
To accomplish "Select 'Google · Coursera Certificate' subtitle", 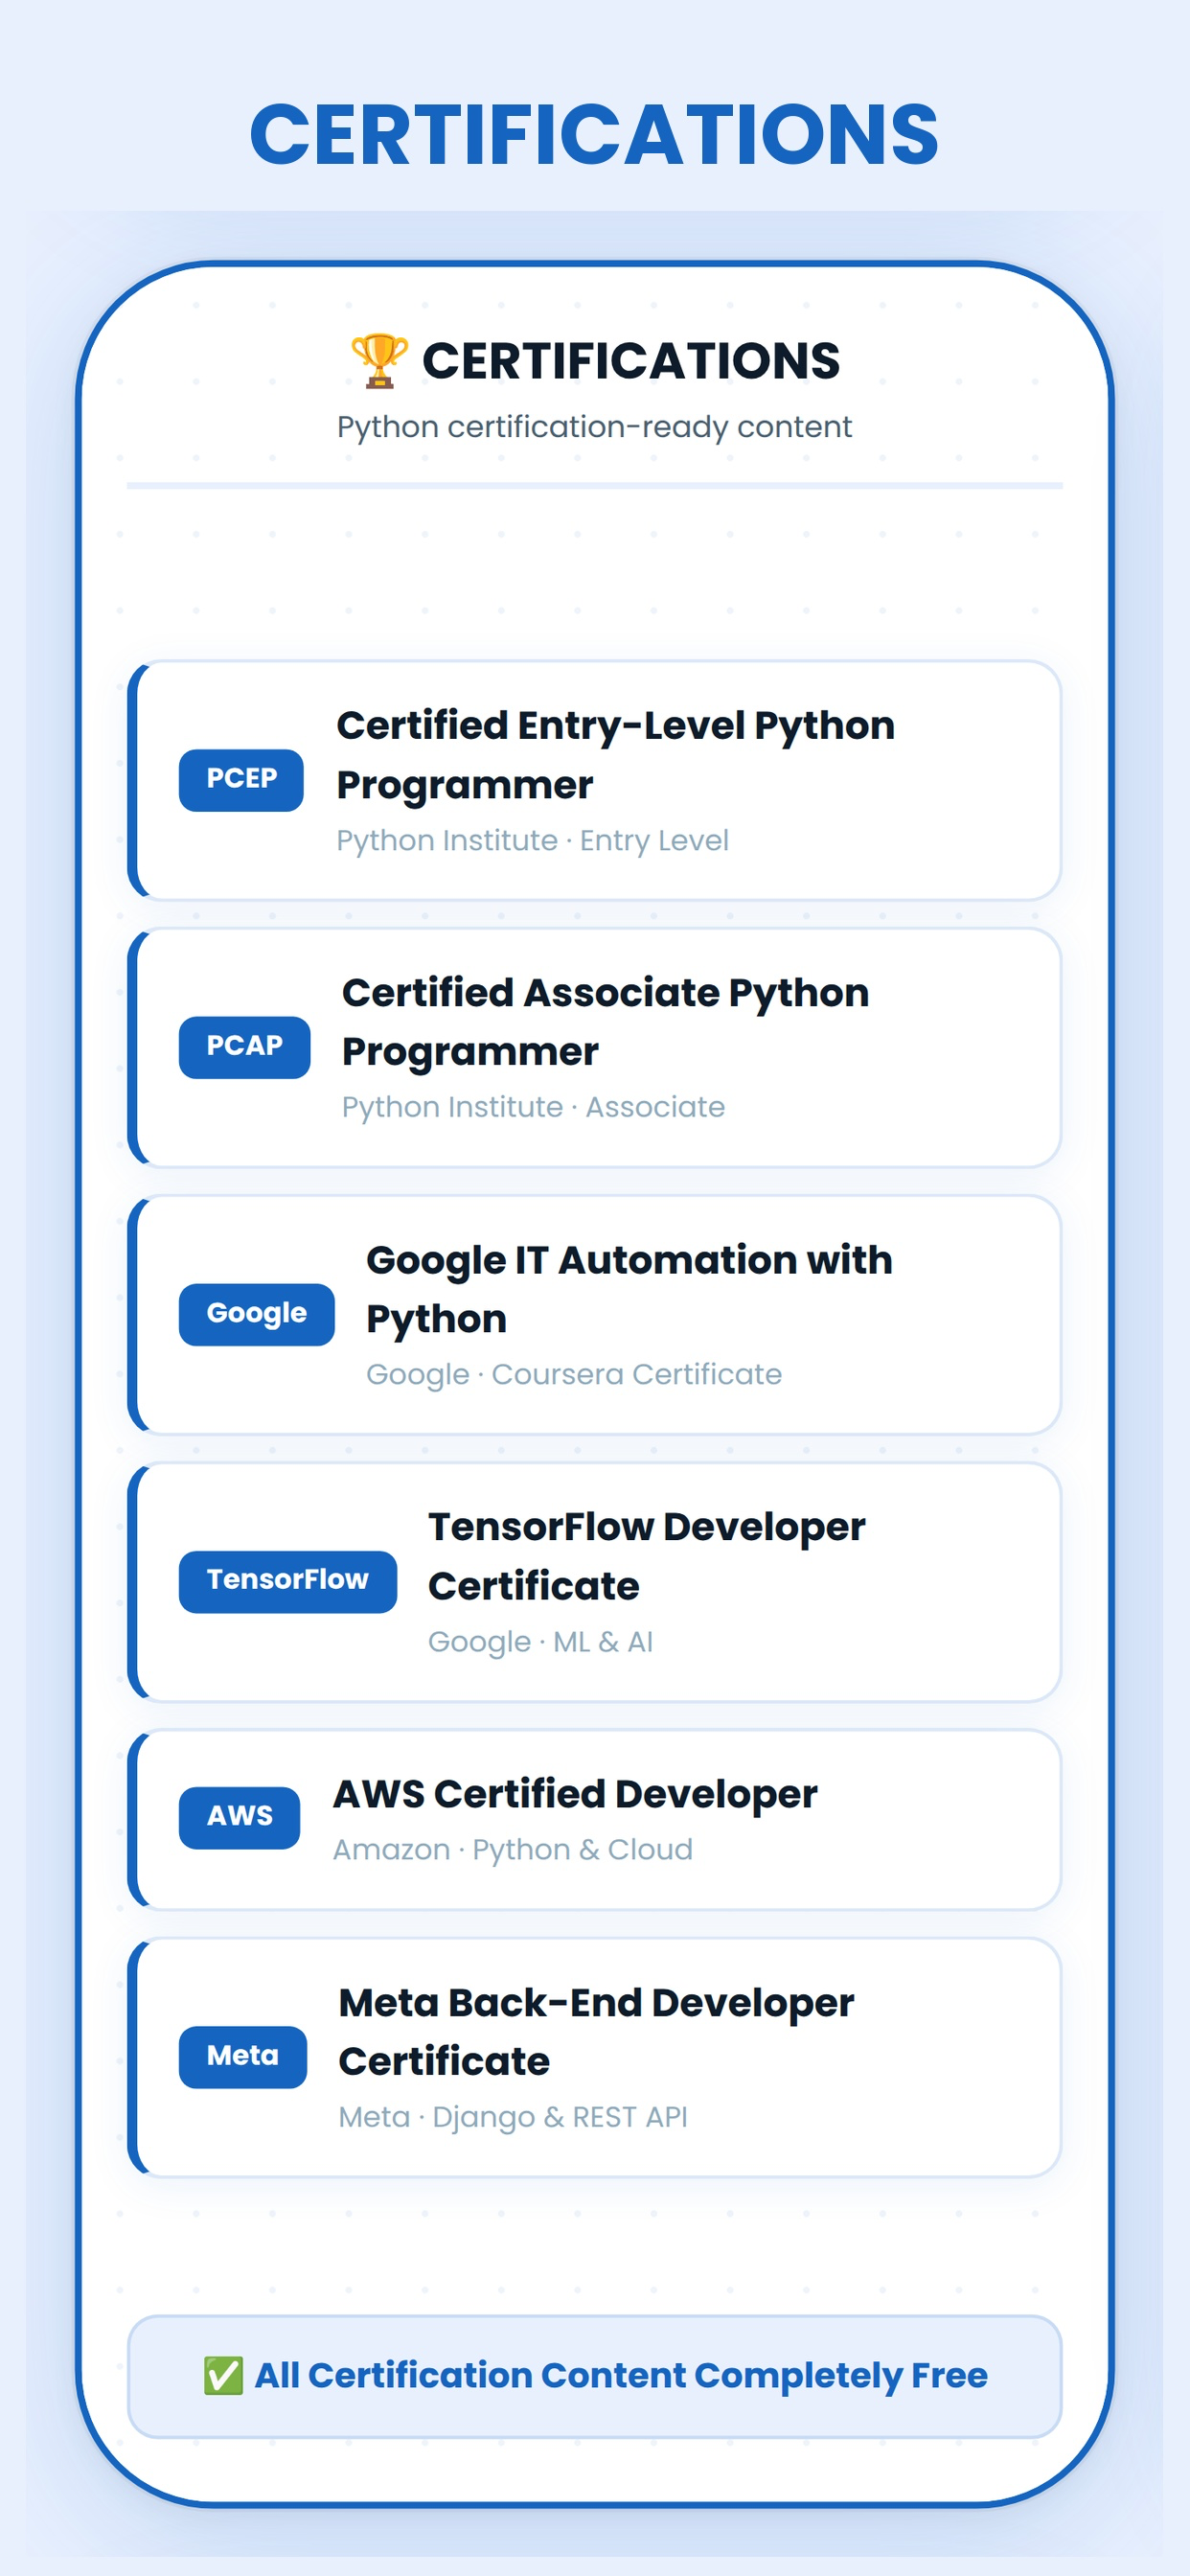I will 573,1374.
